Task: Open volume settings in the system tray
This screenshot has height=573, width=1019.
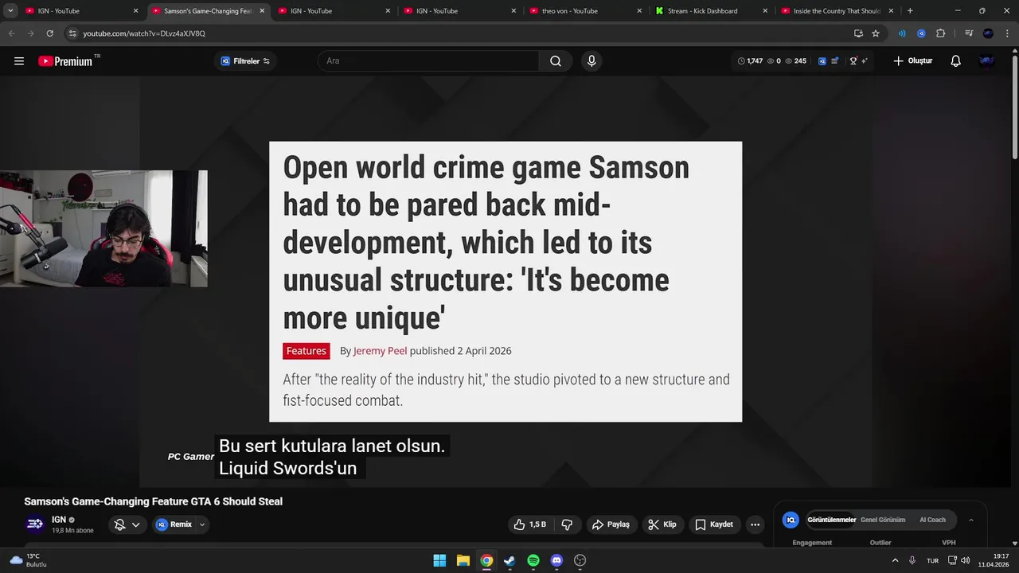Action: click(965, 560)
